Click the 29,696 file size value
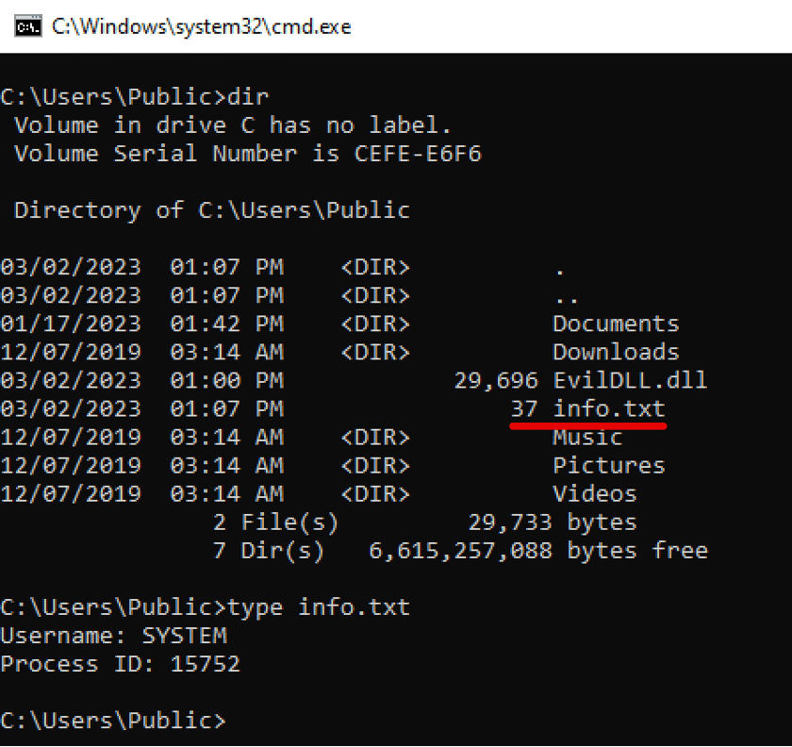This screenshot has height=747, width=792. (496, 381)
